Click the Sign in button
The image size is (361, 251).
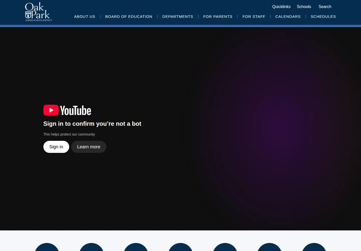pyautogui.click(x=56, y=147)
